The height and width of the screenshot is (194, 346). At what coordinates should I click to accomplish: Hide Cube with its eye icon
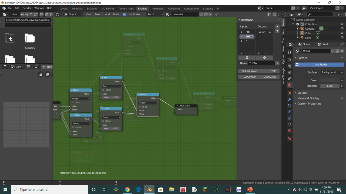pyautogui.click(x=342, y=33)
